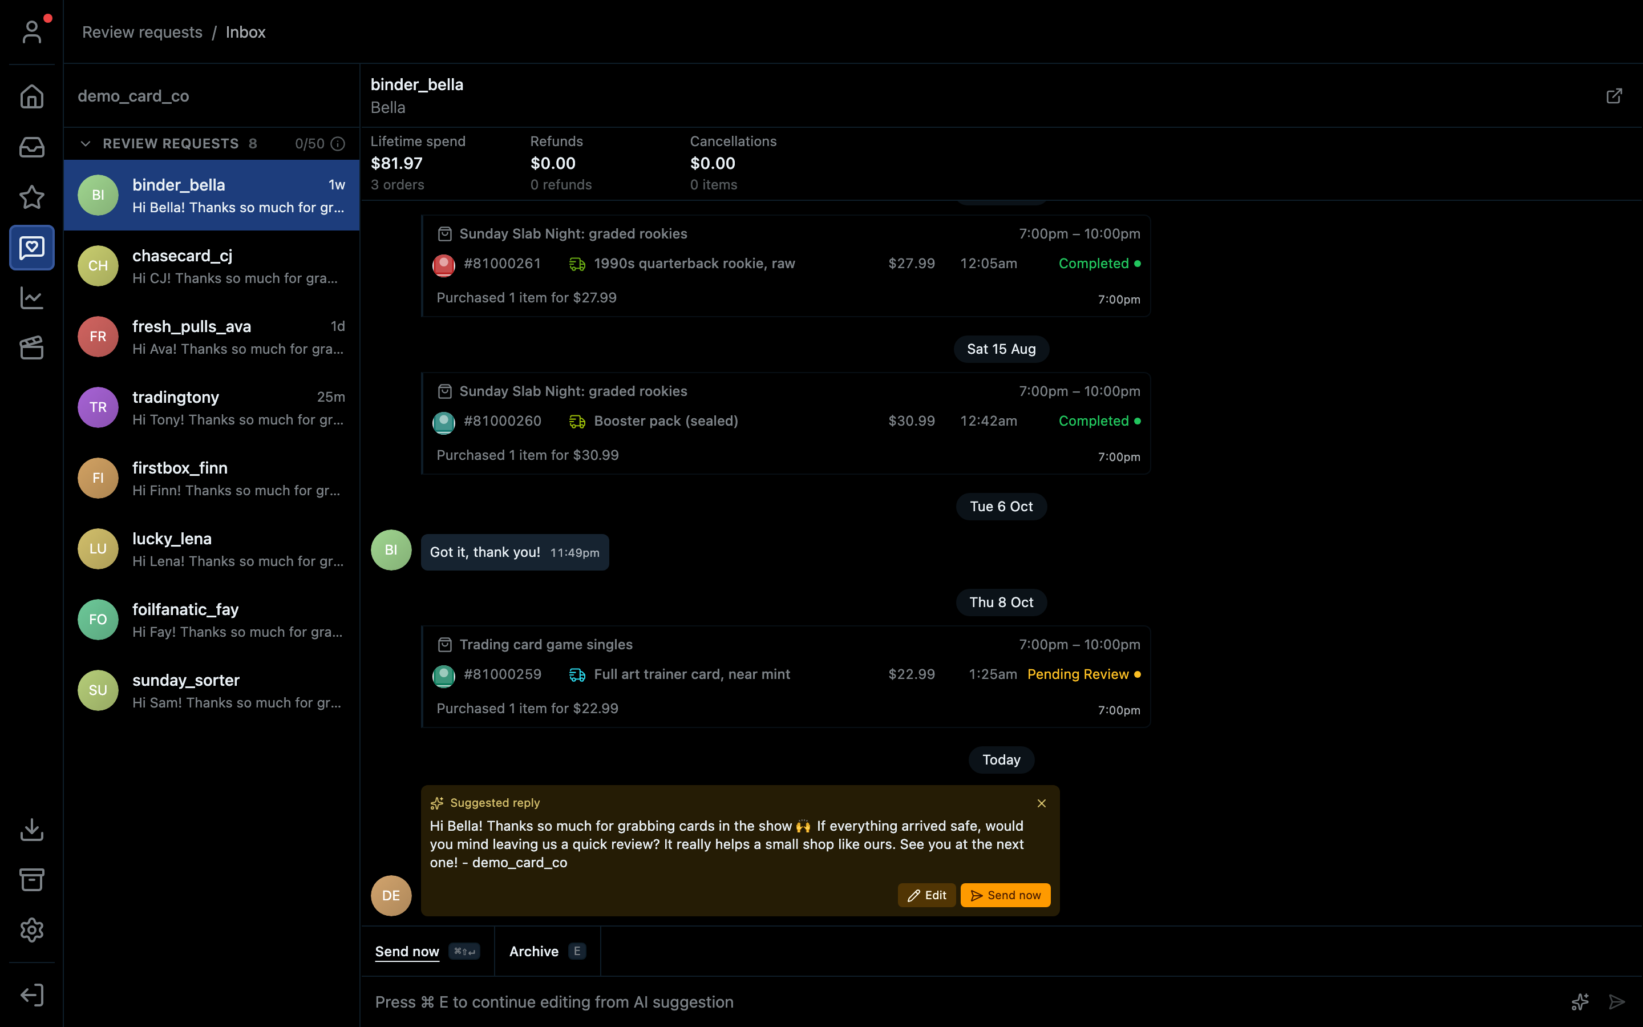Click the download icon in sidebar
The image size is (1643, 1027).
tap(32, 830)
